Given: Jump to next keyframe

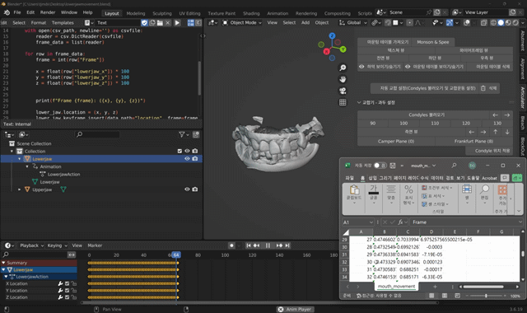Looking at the screenshot, I should tap(279, 245).
